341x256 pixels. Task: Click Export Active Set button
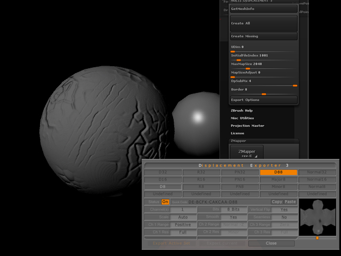pyautogui.click(x=172, y=243)
